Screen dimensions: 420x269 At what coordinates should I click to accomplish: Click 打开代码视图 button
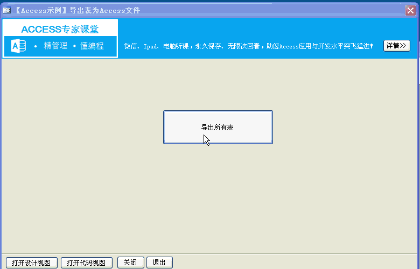click(87, 263)
